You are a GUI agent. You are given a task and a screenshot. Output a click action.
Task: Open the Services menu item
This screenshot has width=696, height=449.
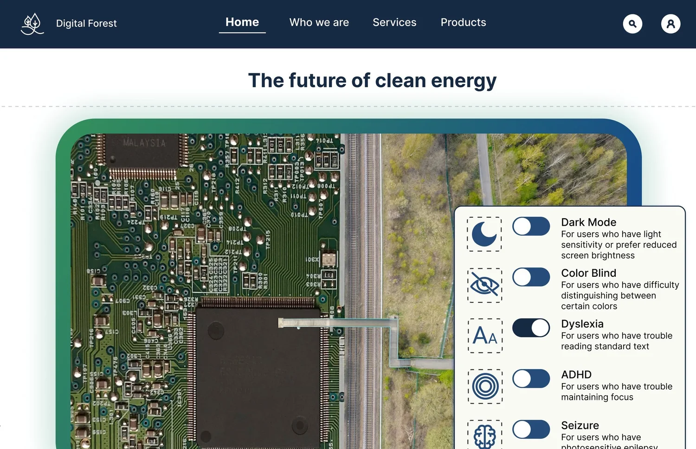click(x=394, y=22)
